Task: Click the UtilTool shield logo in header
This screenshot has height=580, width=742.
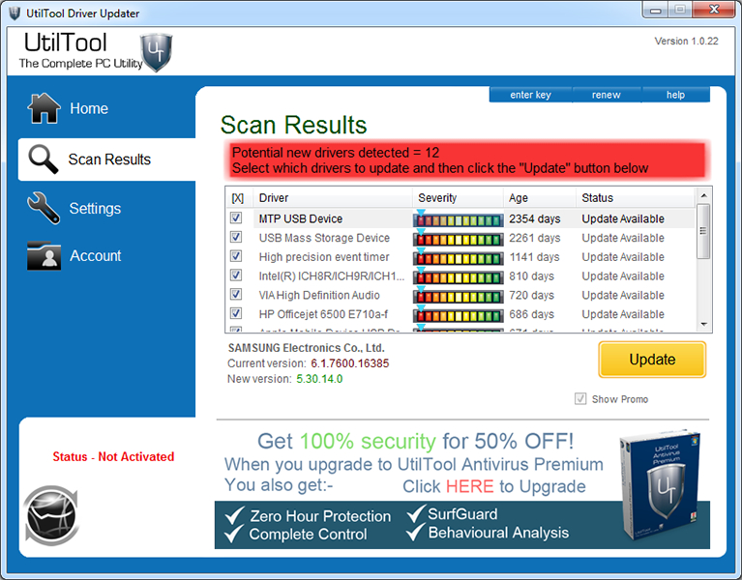Action: point(156,52)
